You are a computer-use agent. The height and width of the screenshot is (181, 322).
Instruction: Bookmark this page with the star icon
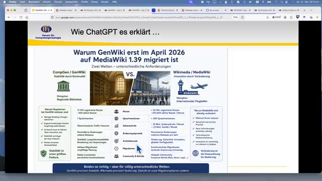tap(243, 18)
